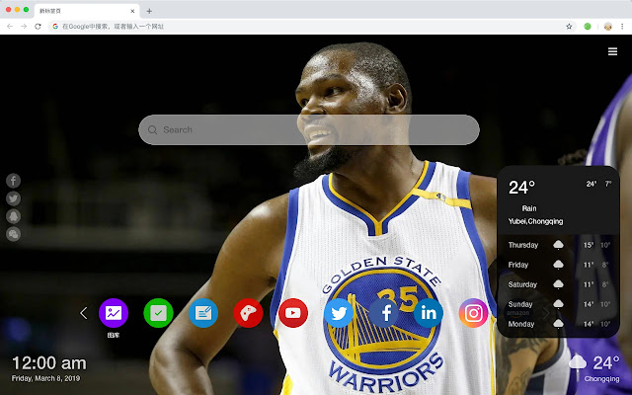Click the gray Facebook icon in the left sidebar

click(13, 181)
